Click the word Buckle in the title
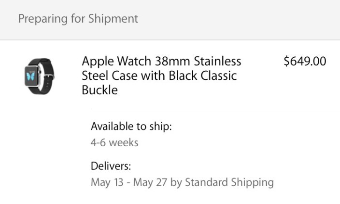The width and height of the screenshot is (340, 204). pos(100,90)
